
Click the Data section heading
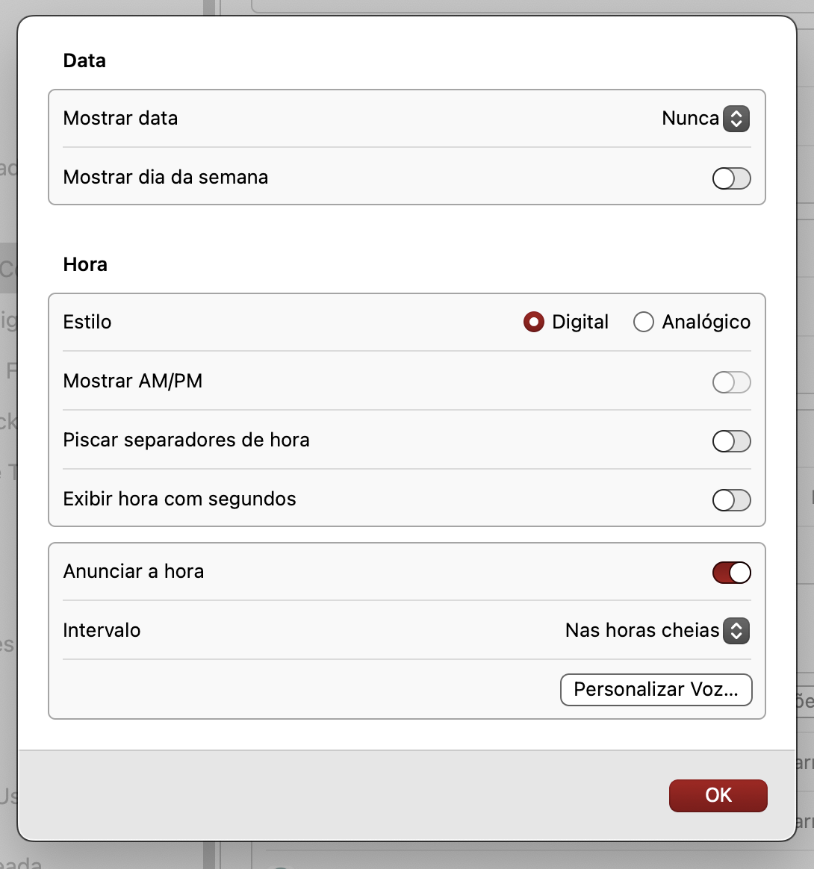pos(84,61)
